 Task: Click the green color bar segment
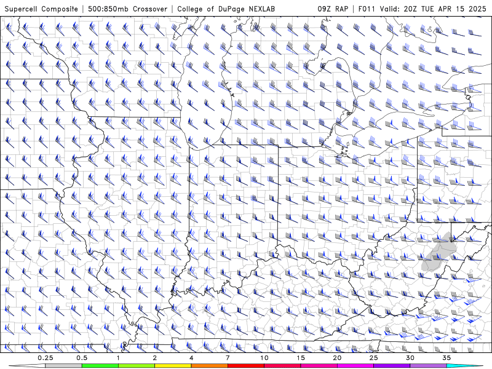click(100, 366)
